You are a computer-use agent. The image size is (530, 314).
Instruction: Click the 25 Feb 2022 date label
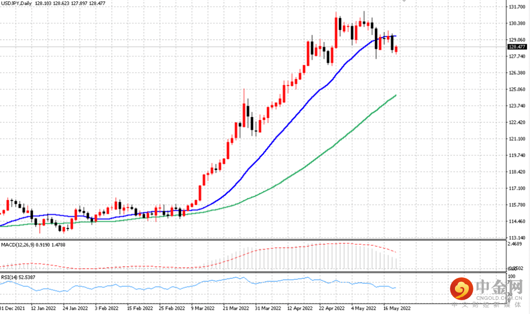click(172, 308)
